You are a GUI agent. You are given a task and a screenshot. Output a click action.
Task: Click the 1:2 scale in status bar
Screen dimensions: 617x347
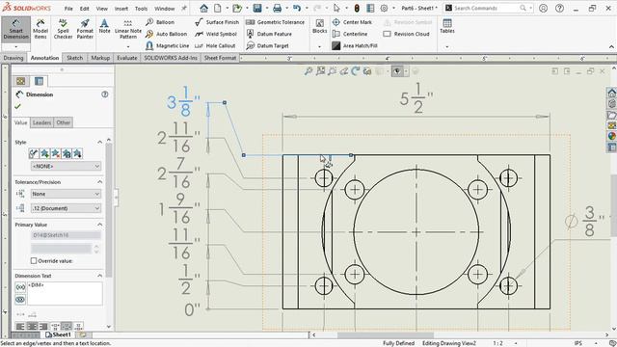(497, 343)
